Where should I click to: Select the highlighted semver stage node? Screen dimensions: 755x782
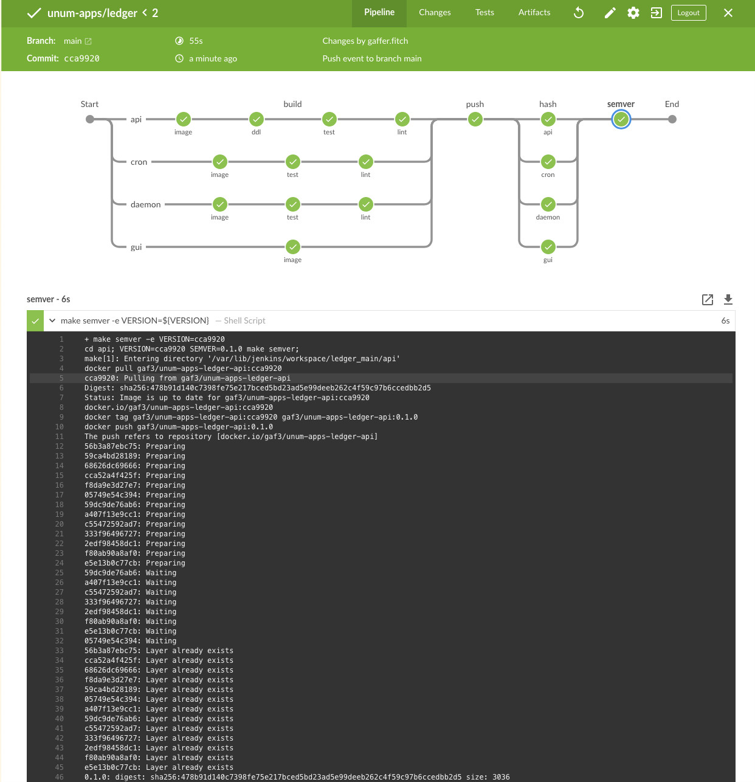(621, 119)
